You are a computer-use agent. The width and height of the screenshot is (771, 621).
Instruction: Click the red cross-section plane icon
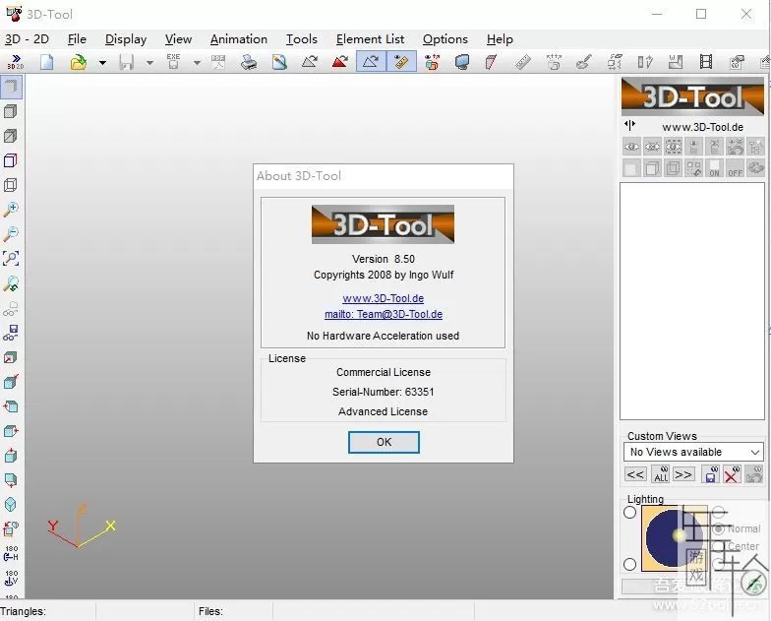point(491,62)
